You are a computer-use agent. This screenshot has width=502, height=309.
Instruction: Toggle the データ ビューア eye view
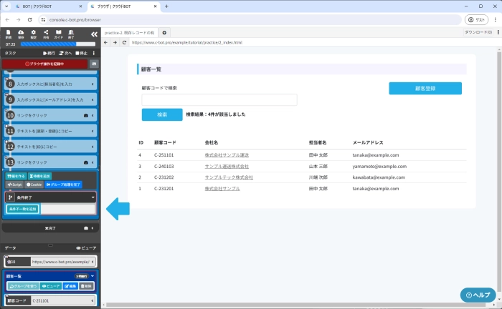(x=86, y=247)
